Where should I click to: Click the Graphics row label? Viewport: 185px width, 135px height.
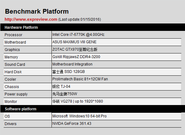(x=12, y=50)
